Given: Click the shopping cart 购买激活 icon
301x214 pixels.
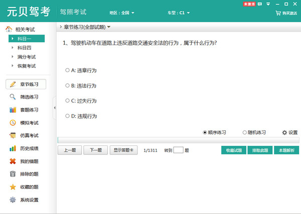Looking at the screenshot, I should (278, 14).
